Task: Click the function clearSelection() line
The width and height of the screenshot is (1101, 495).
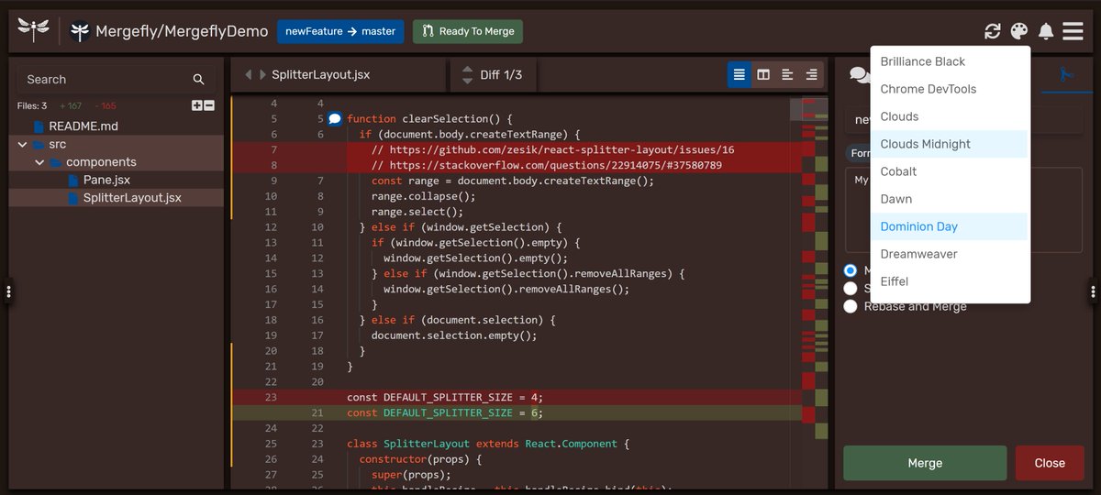Action: pyautogui.click(x=429, y=119)
